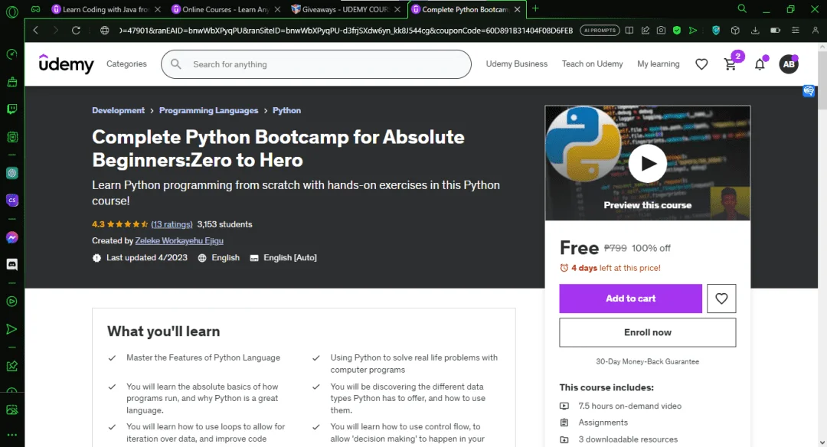This screenshot has height=447, width=827.
Task: Open the shopping cart with 2 items
Action: click(731, 64)
